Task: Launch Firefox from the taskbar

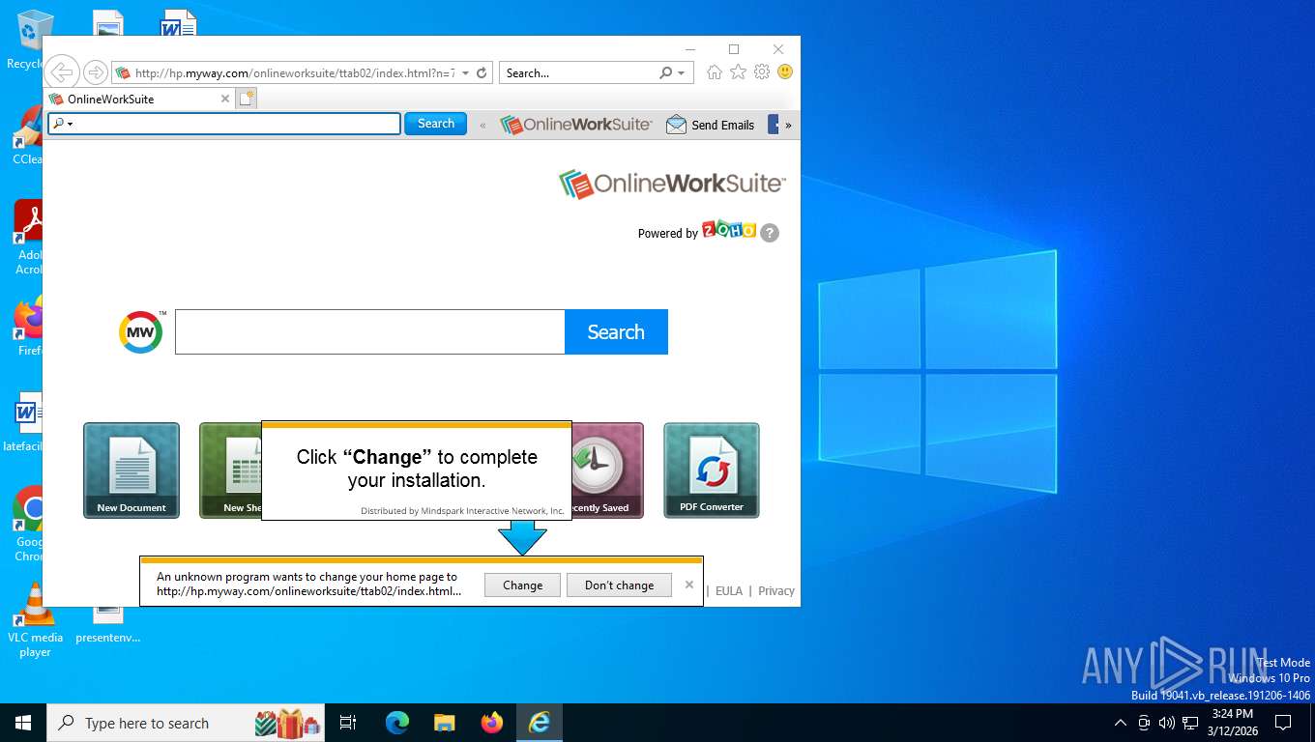Action: tap(492, 723)
